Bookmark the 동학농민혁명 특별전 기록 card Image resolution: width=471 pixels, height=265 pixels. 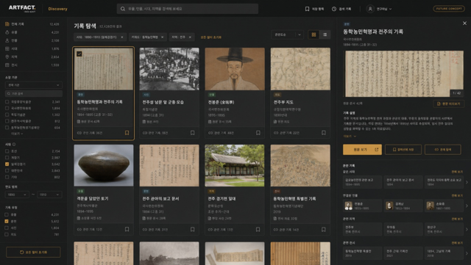coord(324,229)
